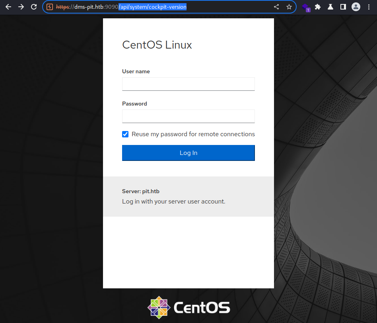Screen dimensions: 377x323
Task: Open the Extensions puzzle piece menu
Action: click(x=318, y=7)
